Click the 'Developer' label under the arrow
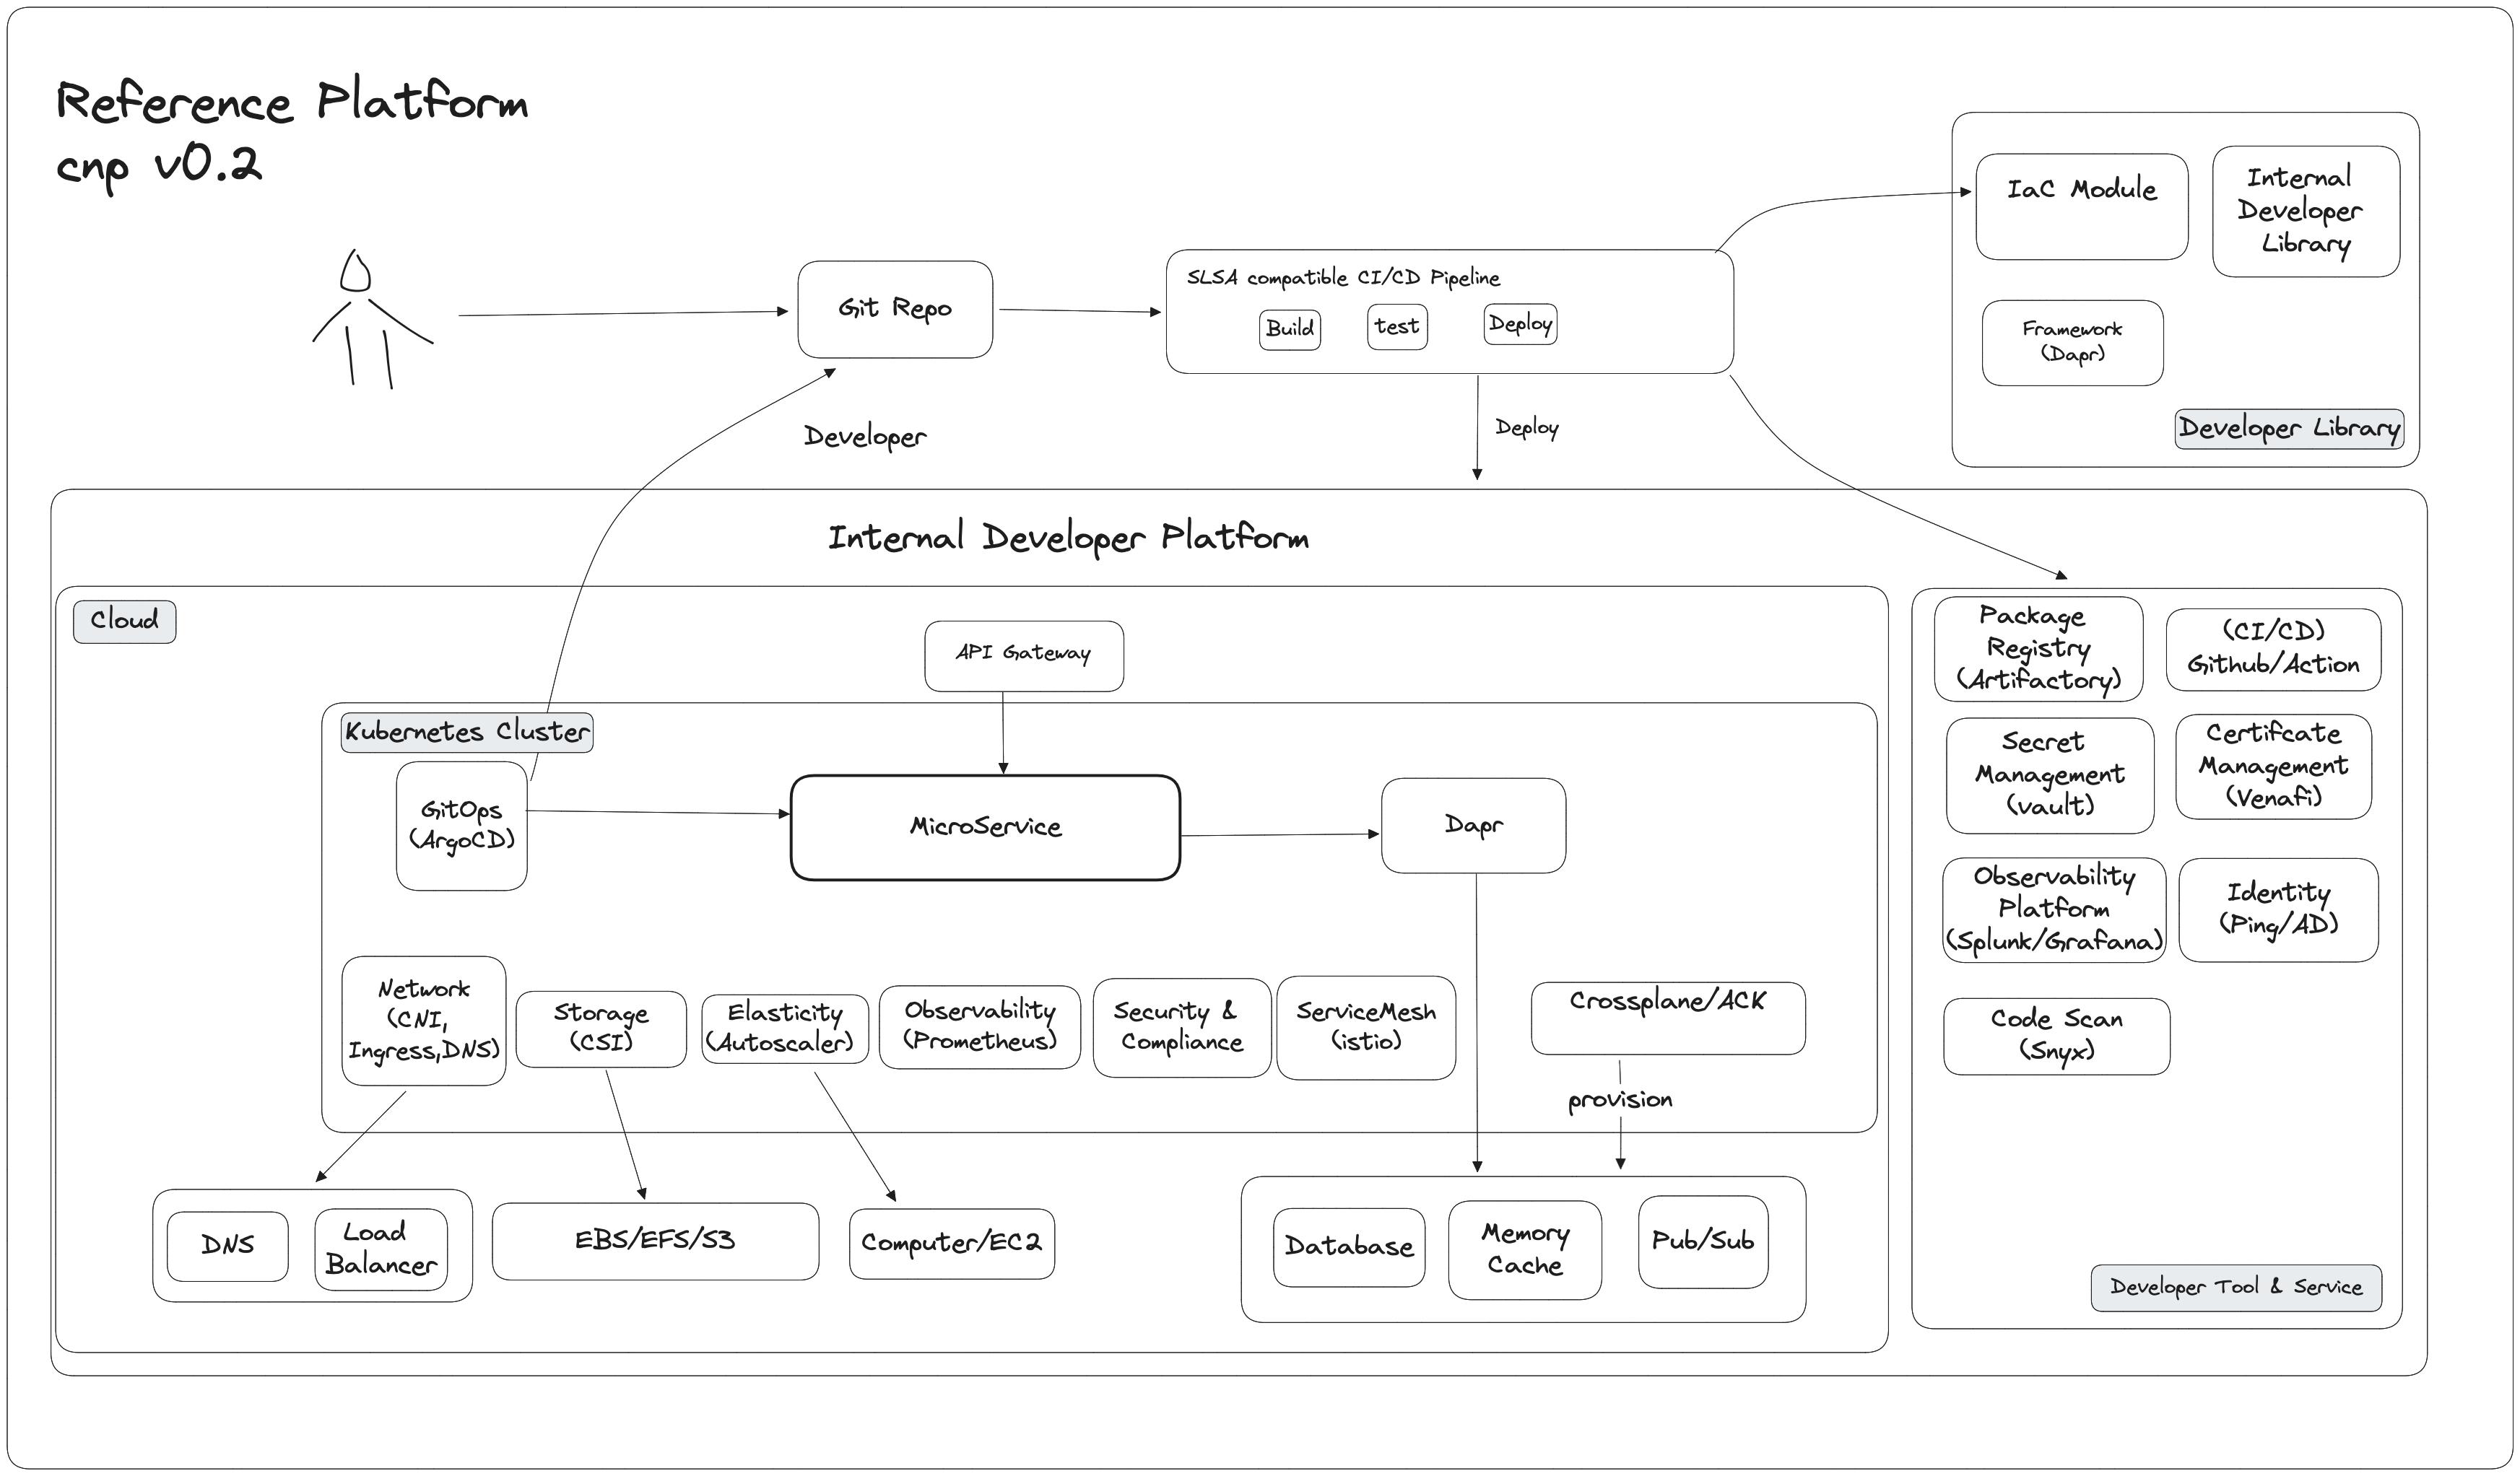Viewport: 2520px width, 1476px height. (x=865, y=437)
